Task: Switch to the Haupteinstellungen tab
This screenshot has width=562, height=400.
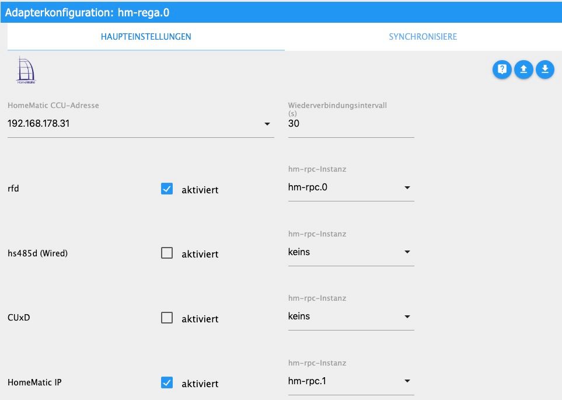Action: (146, 37)
